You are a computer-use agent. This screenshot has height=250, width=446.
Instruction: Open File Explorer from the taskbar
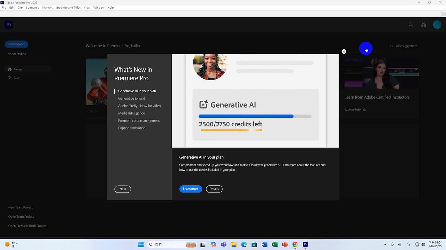pos(234,244)
